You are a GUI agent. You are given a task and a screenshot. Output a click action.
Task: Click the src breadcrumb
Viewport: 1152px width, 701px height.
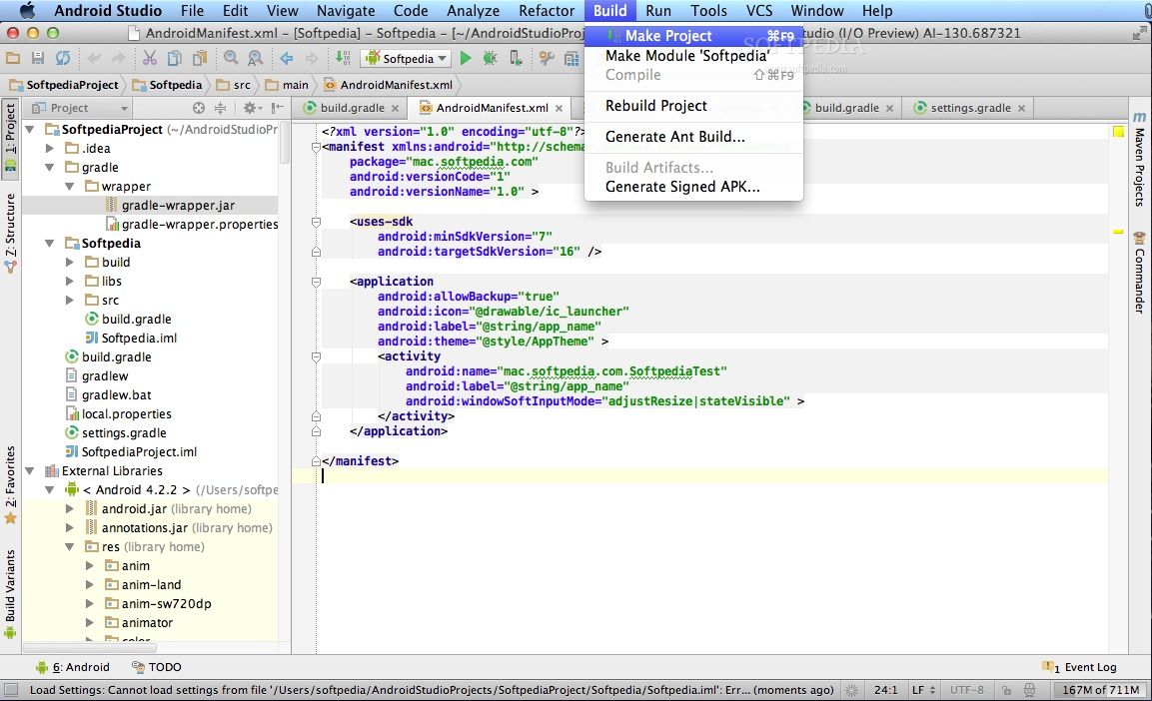tap(235, 85)
